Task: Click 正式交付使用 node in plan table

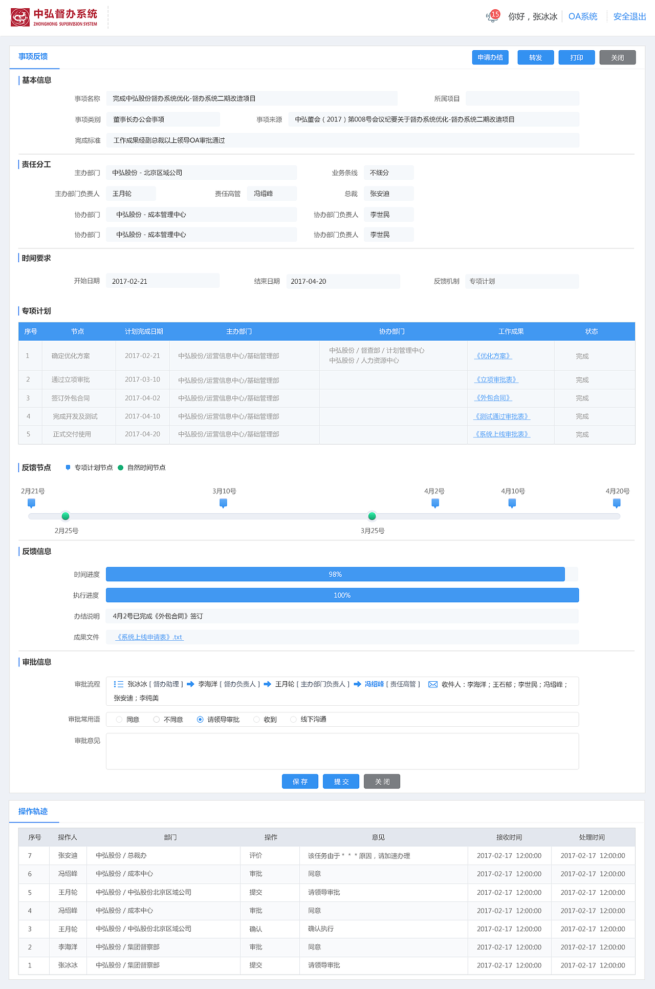Action: tap(72, 434)
